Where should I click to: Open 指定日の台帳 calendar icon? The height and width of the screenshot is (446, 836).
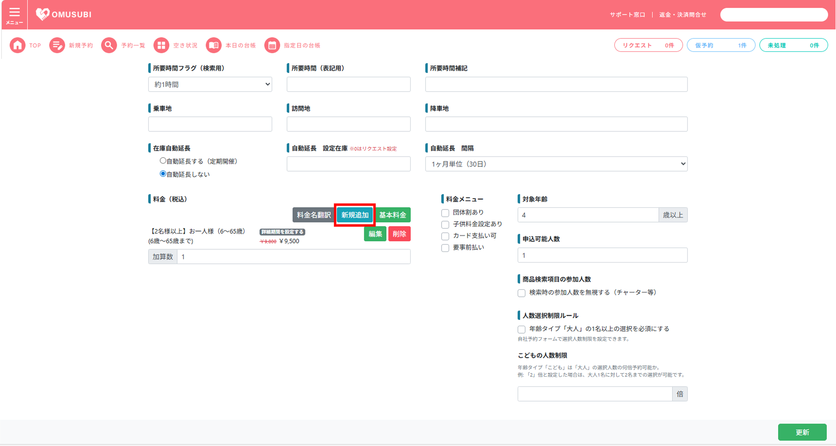[x=272, y=45]
